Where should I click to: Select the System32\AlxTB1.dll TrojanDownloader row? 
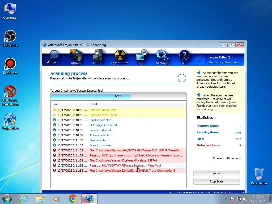click(118, 170)
